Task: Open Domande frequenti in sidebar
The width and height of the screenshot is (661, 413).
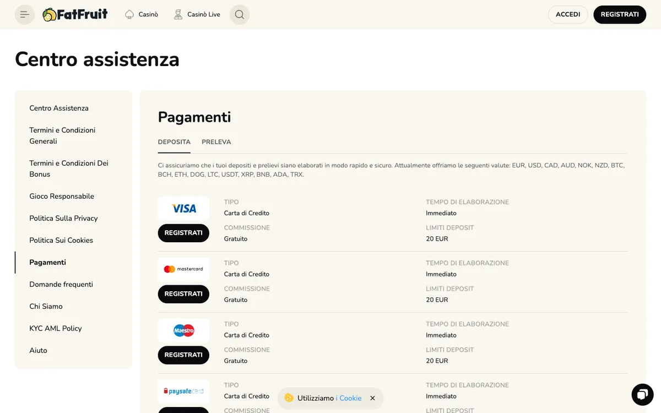Action: coord(61,284)
